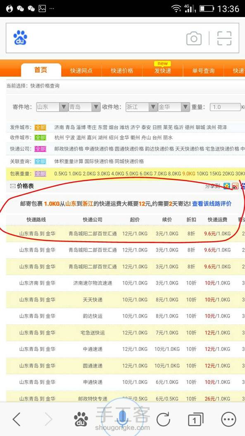Open 查看该线路评价 link

point(212,204)
